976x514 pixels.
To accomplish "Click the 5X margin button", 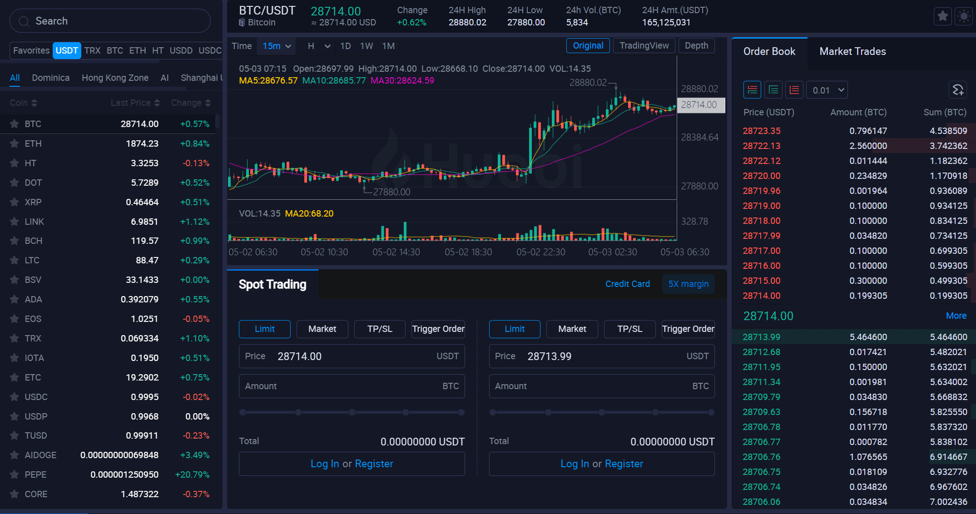I will click(x=688, y=284).
